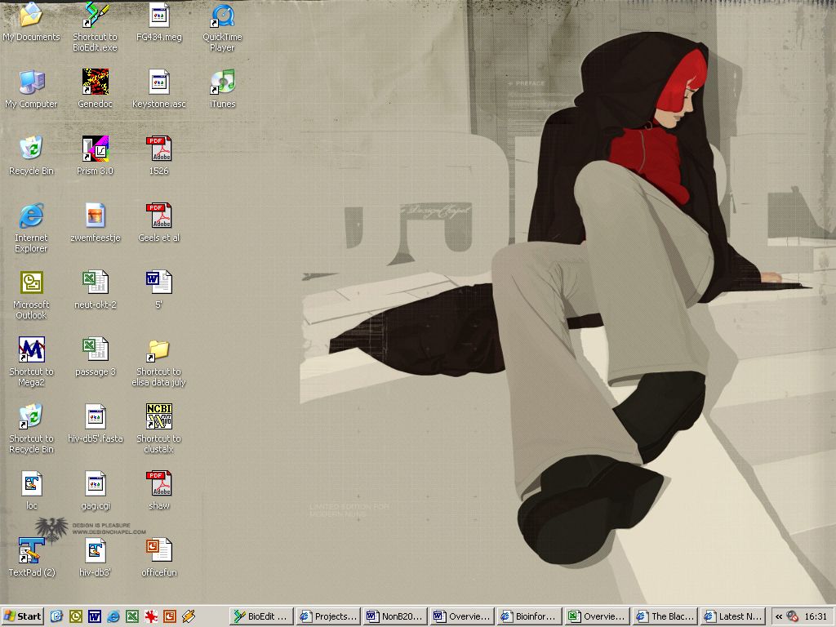Launch Winamp from the Quick Launch bar
The image size is (836, 627).
point(189,616)
